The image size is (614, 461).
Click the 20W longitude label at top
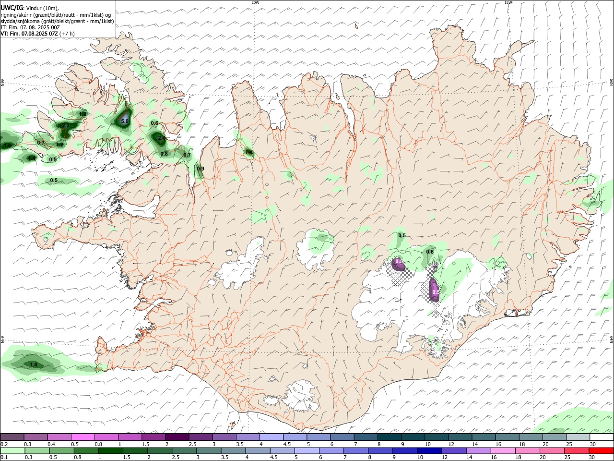click(255, 2)
